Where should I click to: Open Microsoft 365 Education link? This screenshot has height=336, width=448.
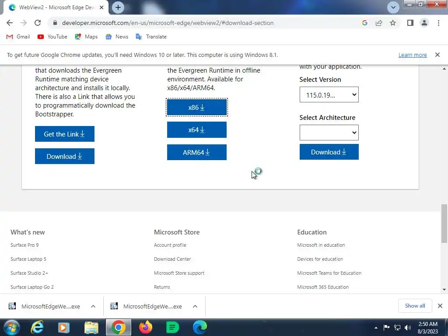coord(323,287)
